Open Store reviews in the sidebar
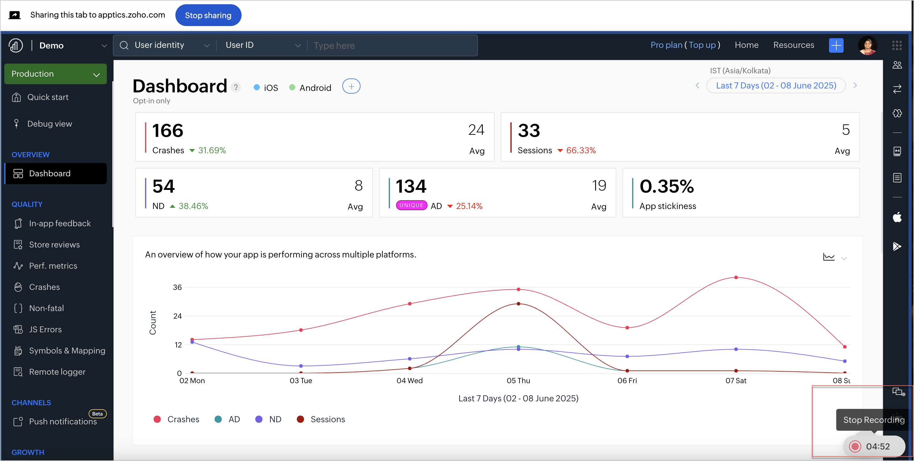The image size is (914, 461). [54, 245]
